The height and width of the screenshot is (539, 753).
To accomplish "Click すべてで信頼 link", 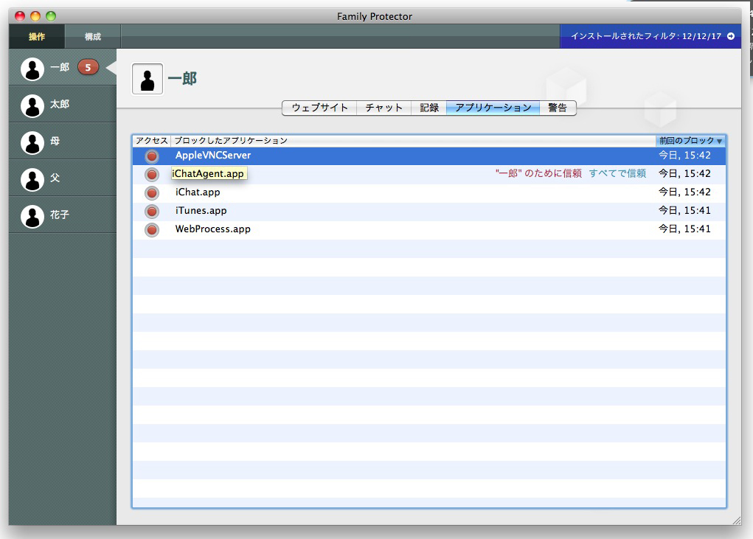I will [x=617, y=173].
